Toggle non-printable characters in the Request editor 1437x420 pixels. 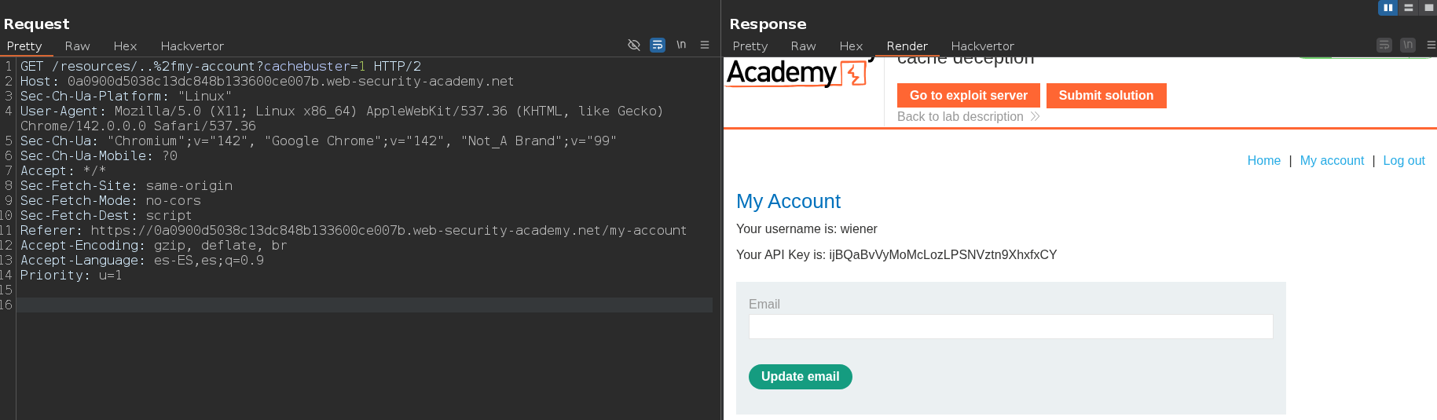click(681, 45)
